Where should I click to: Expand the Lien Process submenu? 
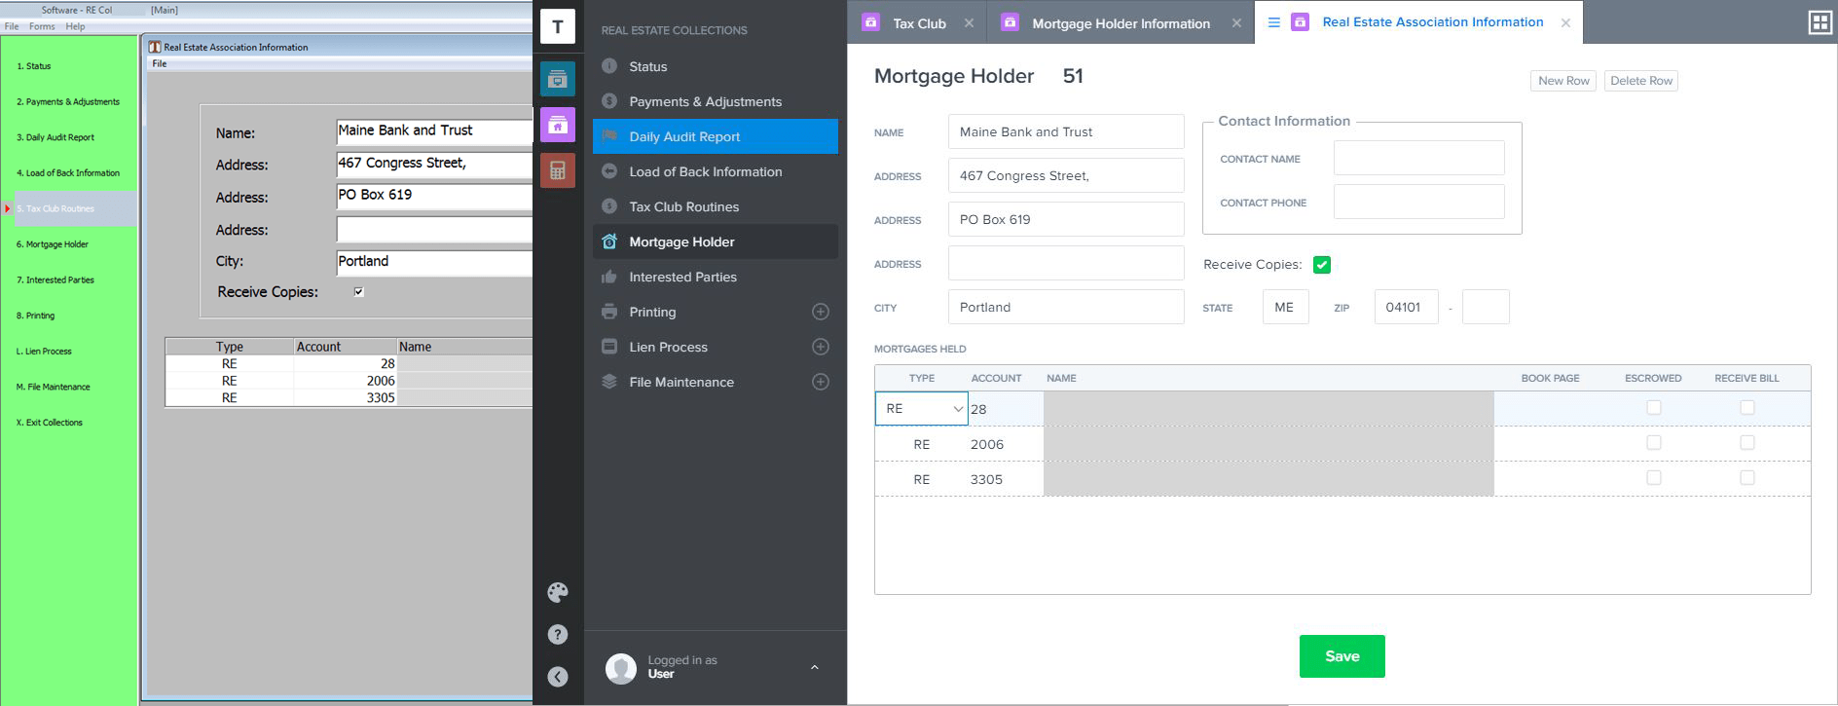(x=821, y=347)
